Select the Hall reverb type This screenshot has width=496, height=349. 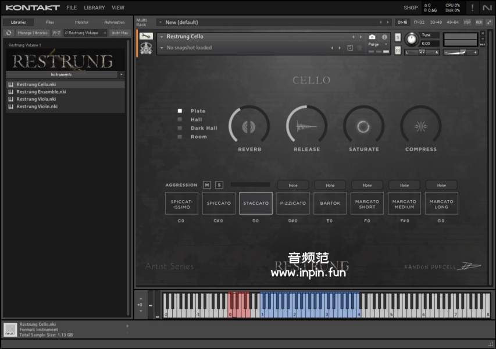tap(180, 119)
